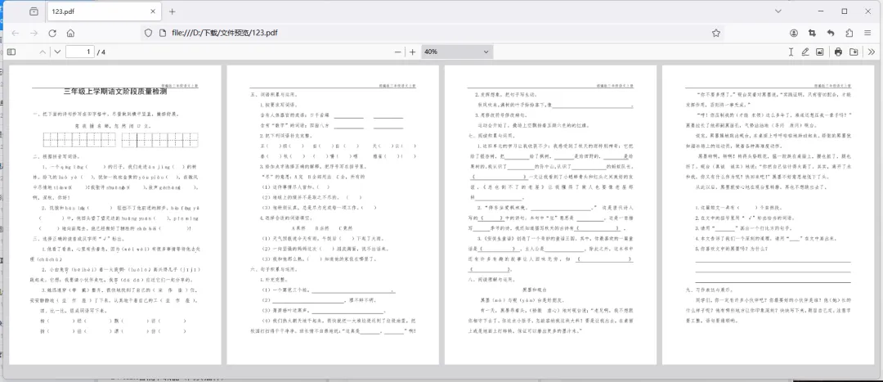The height and width of the screenshot is (382, 883).
Task: Select the 123.pdf tab
Action: coord(104,11)
